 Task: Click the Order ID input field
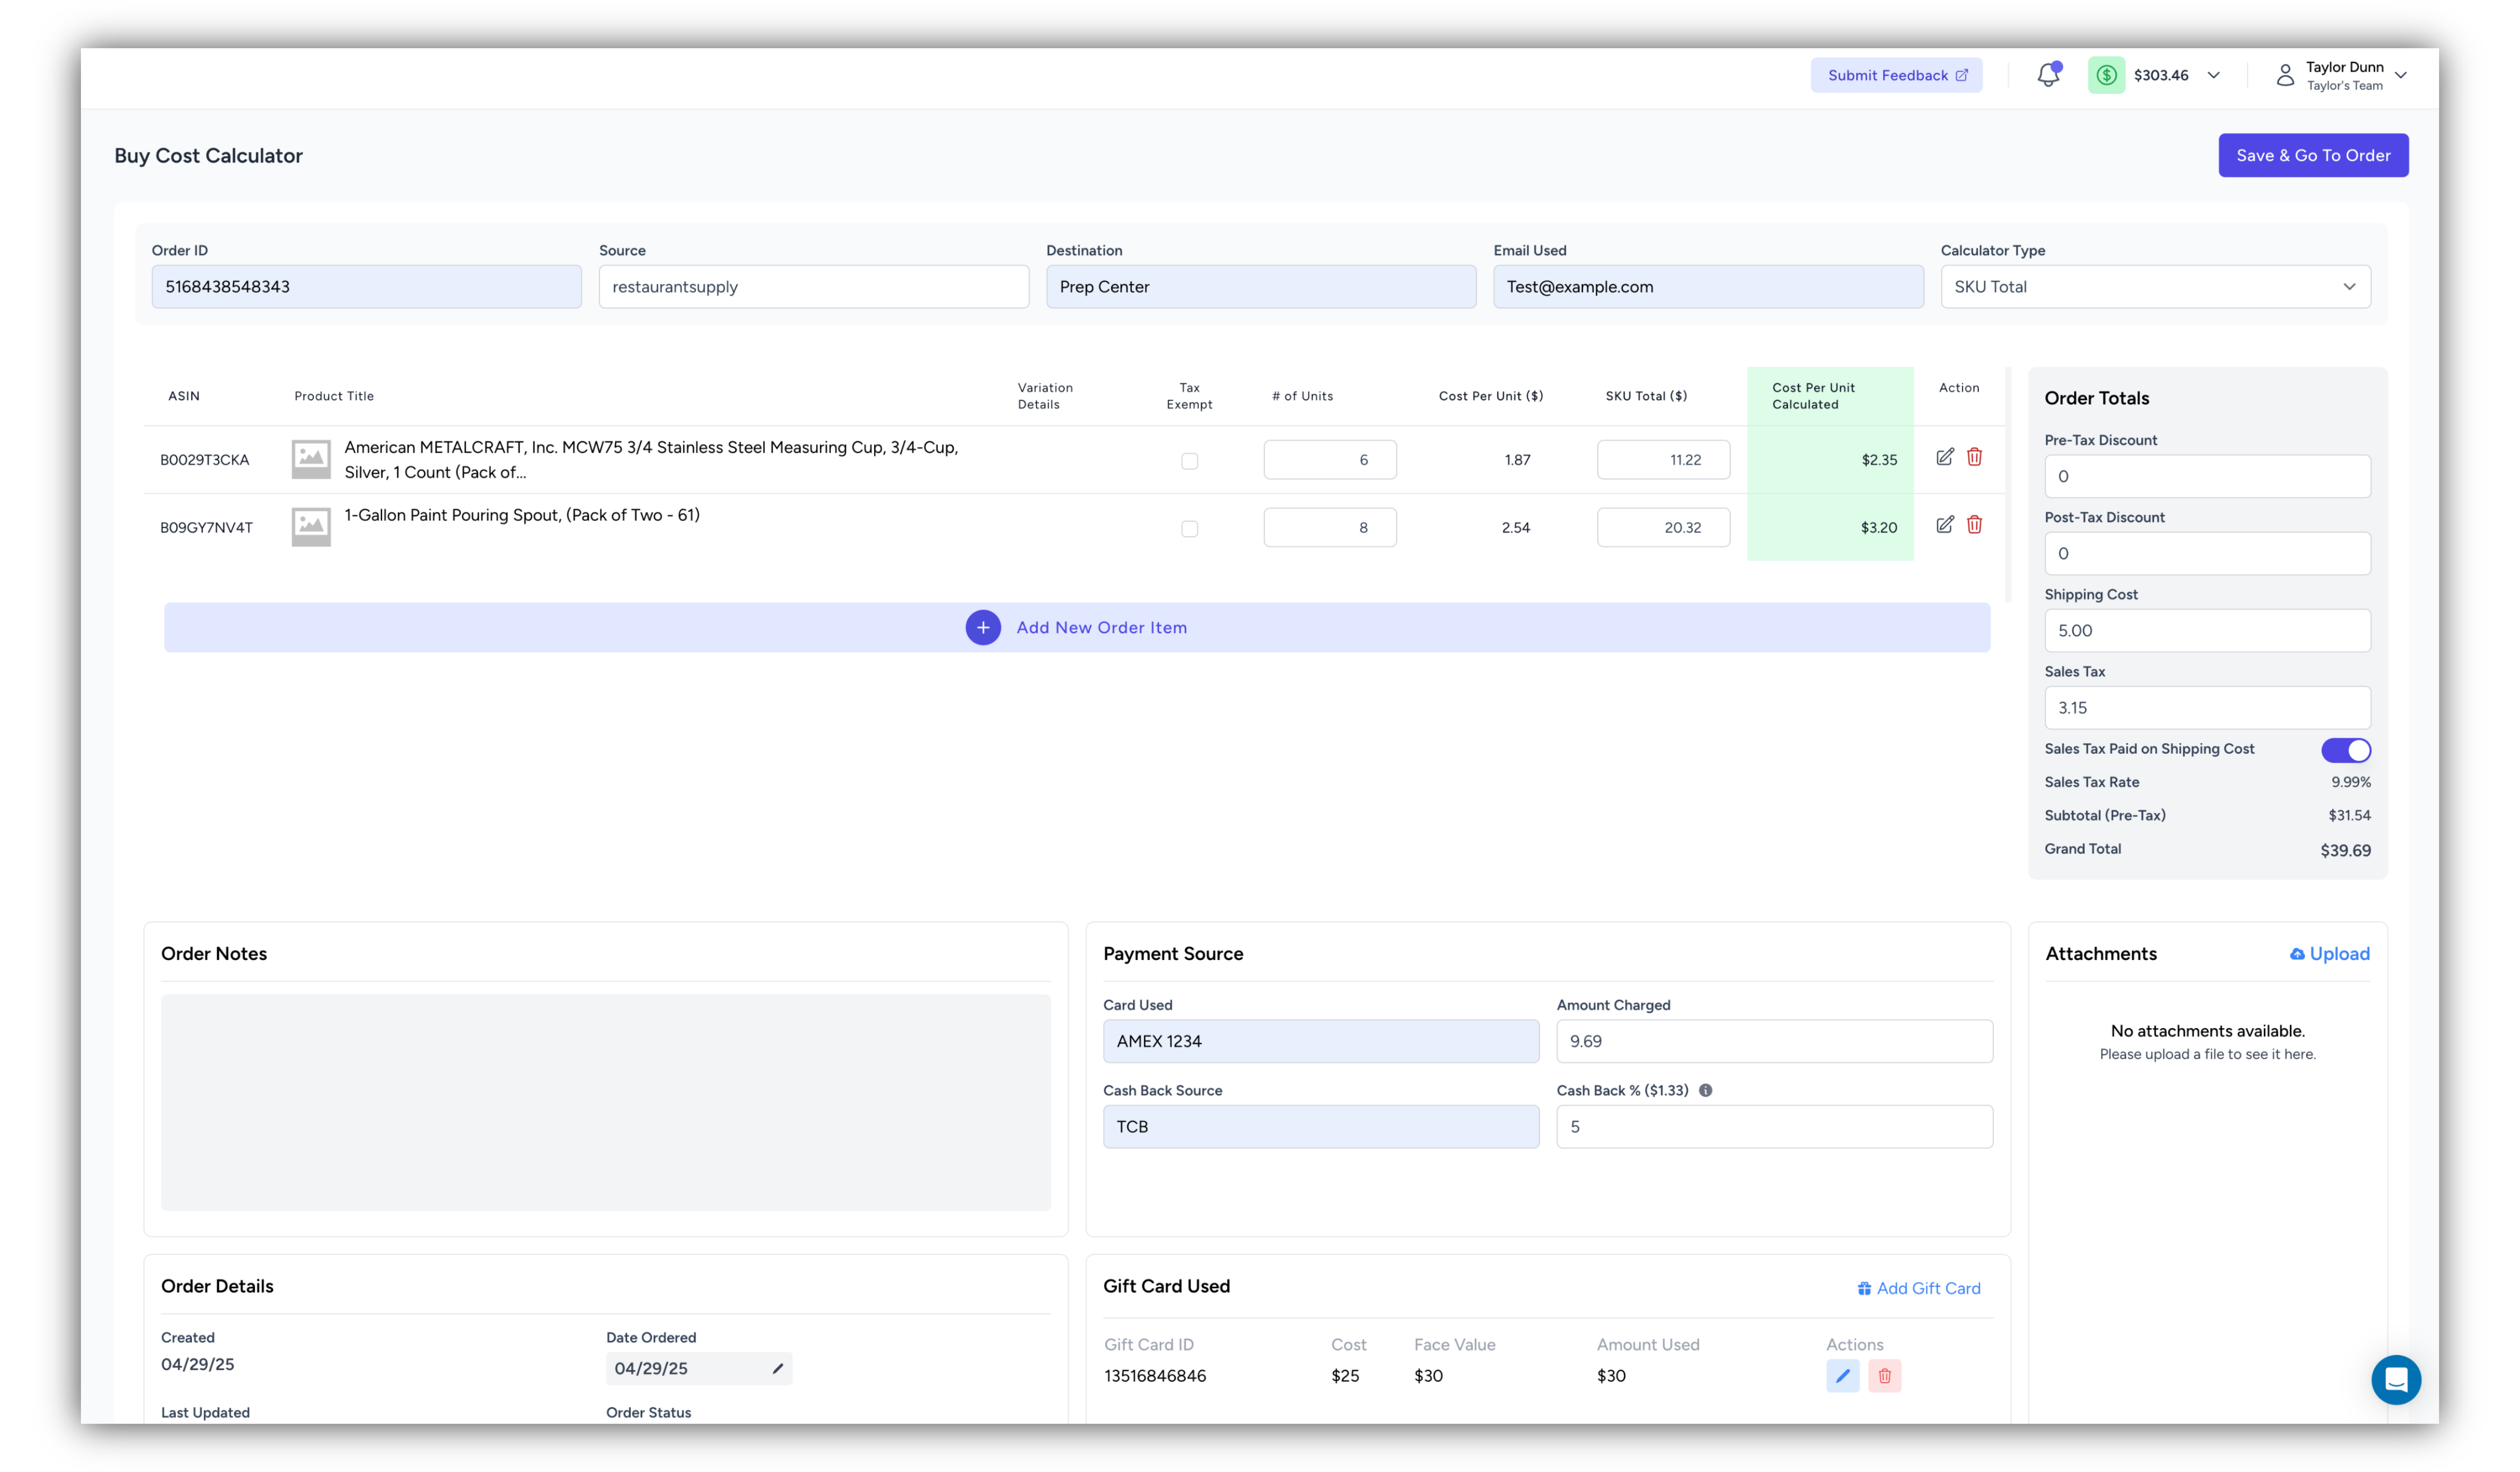(x=365, y=286)
